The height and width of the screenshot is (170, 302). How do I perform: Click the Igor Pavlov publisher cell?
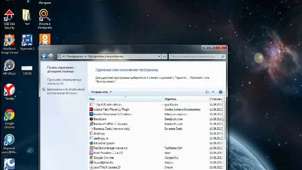pyautogui.click(x=171, y=105)
